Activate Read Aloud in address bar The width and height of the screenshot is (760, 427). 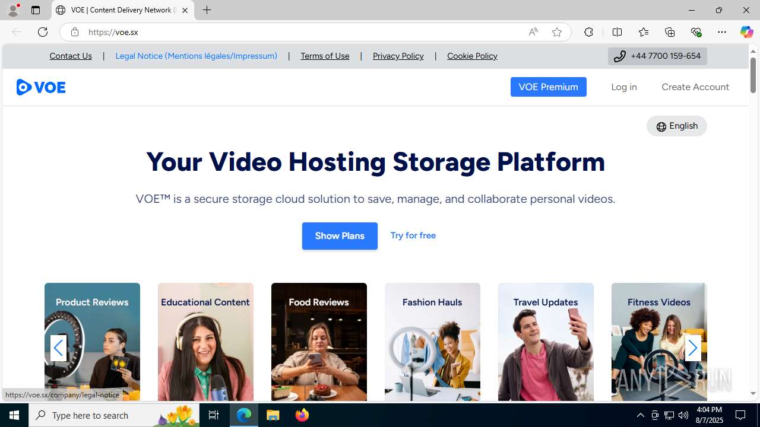click(x=533, y=32)
